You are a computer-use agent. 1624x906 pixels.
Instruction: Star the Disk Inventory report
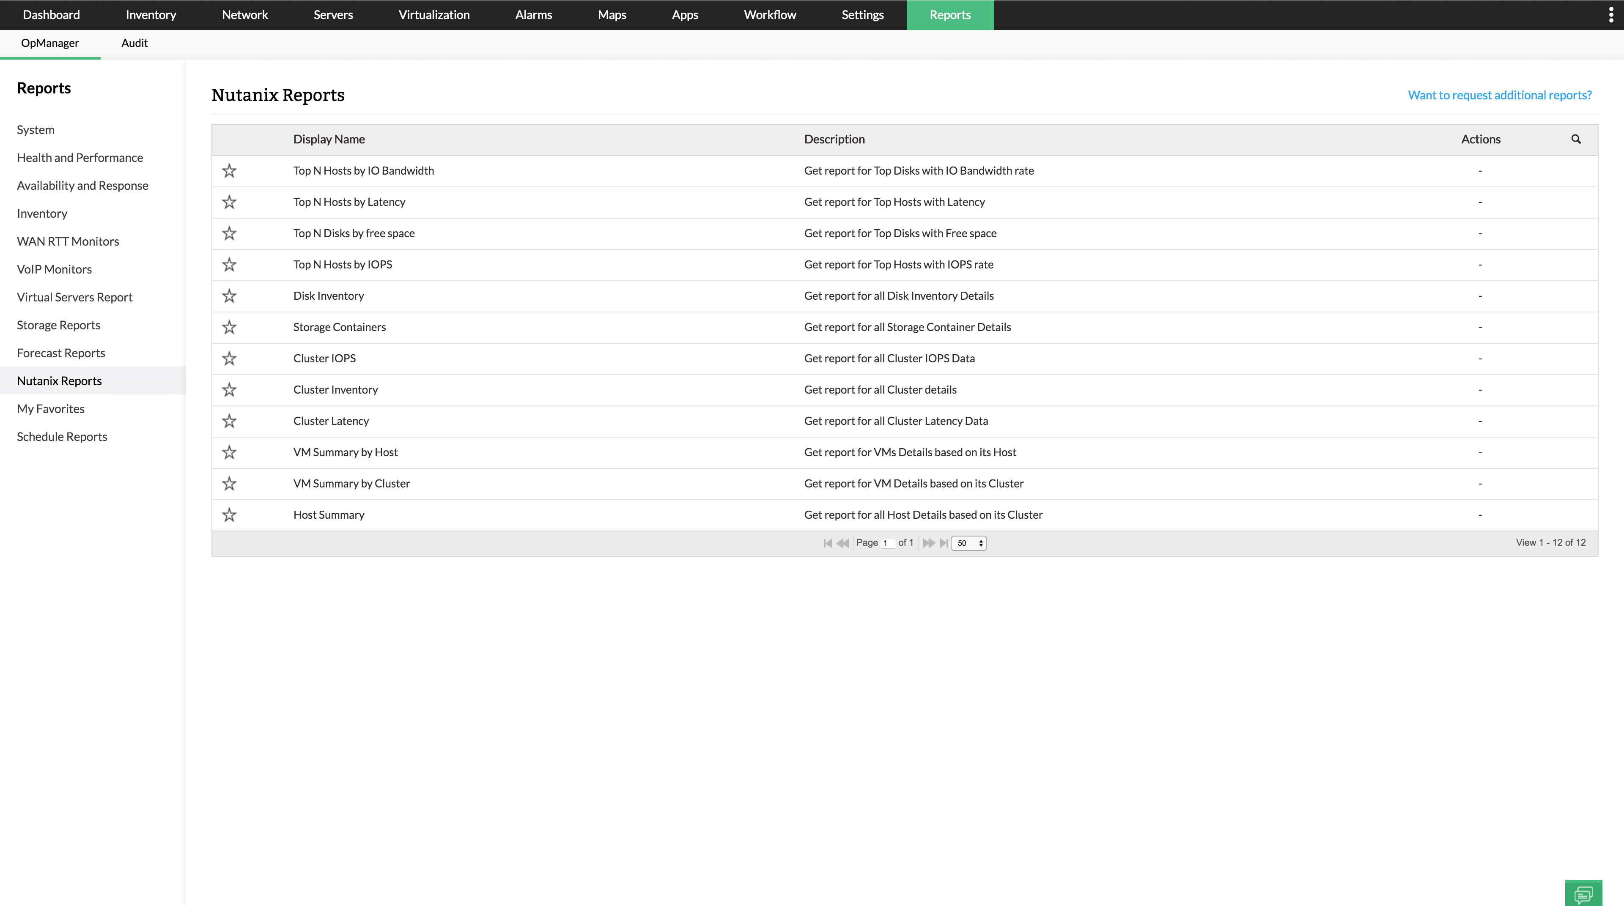(x=230, y=296)
